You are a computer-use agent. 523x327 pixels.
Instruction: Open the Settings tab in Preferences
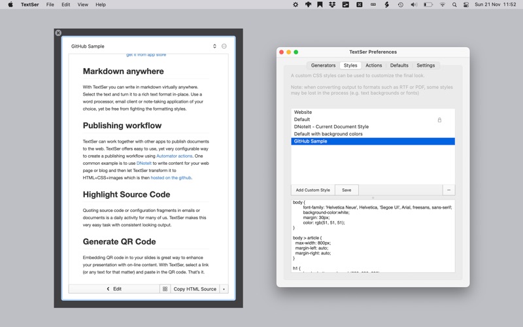click(426, 65)
